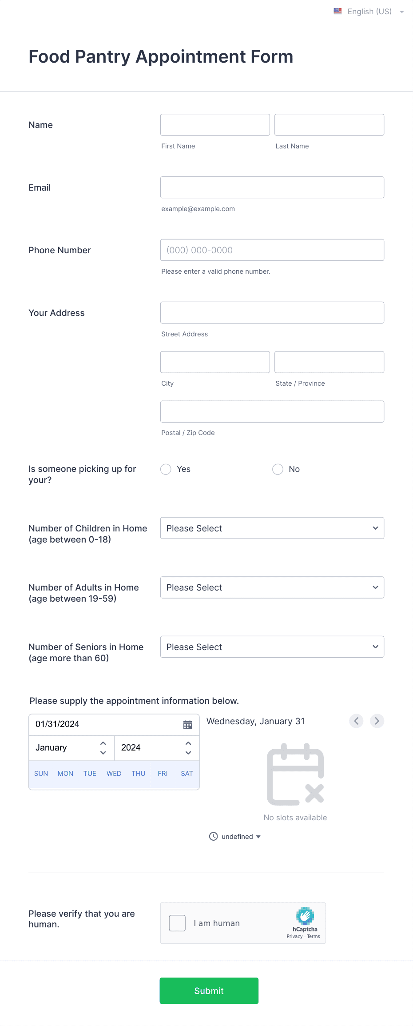Click the crossed-out calendar no slots icon

[x=295, y=774]
